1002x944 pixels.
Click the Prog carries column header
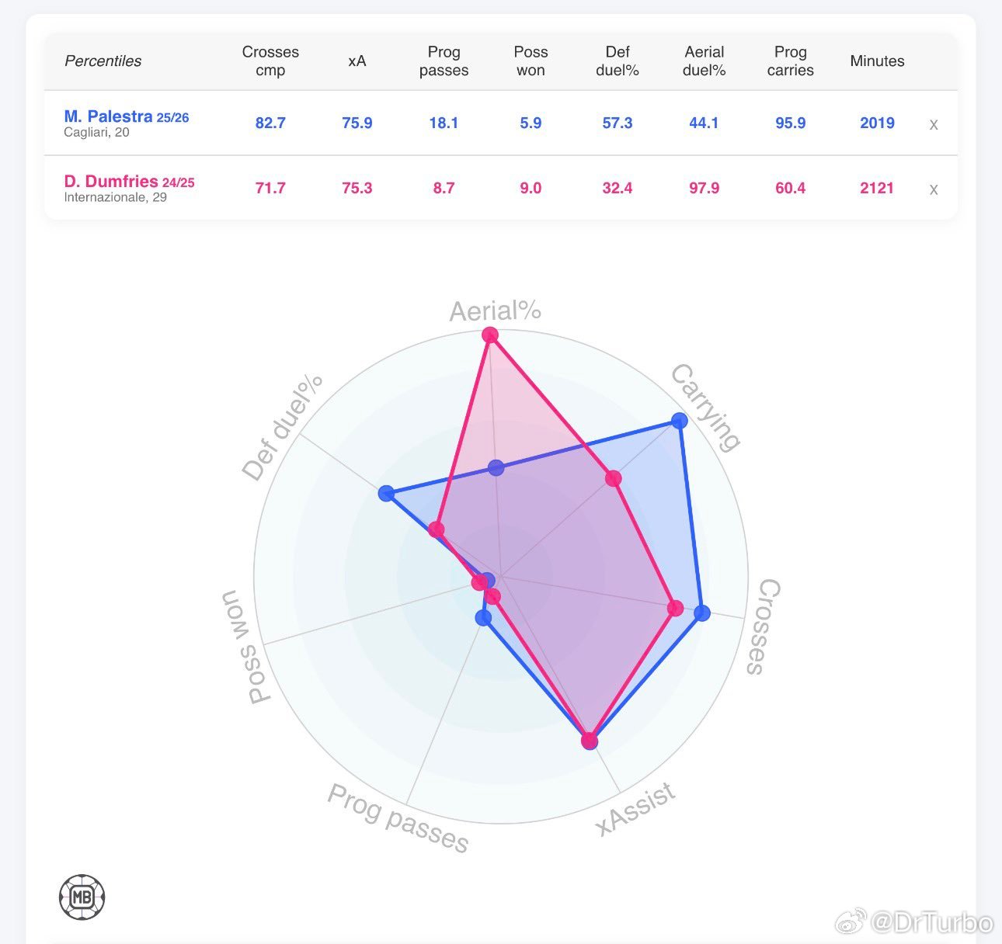[790, 61]
